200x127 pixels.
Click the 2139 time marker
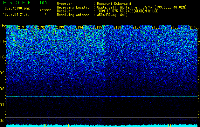pyautogui.click(x=175, y=27)
